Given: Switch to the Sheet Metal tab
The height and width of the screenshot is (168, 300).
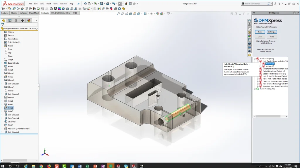Looking at the screenshot, I should click(x=34, y=13).
